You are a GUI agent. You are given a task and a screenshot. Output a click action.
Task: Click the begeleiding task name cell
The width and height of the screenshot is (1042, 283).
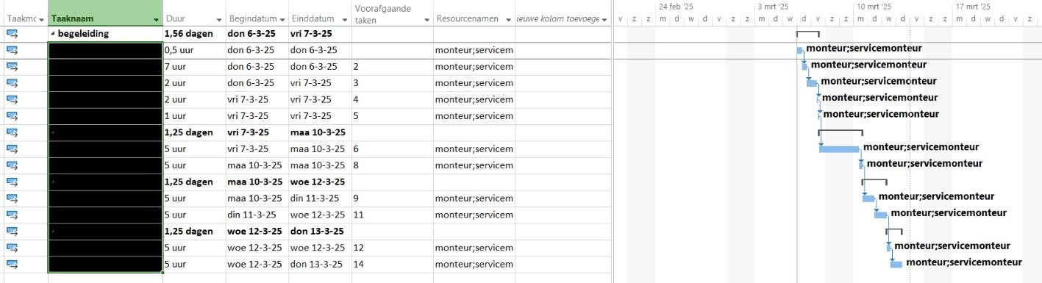click(106, 34)
